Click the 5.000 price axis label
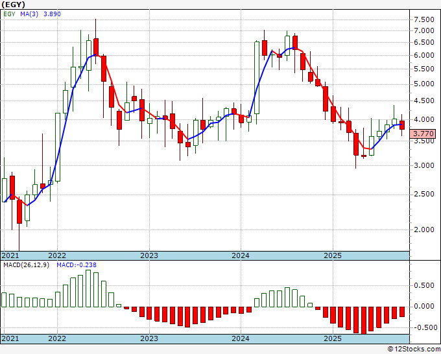Viewport: 441px width, 354px height. pos(424,84)
